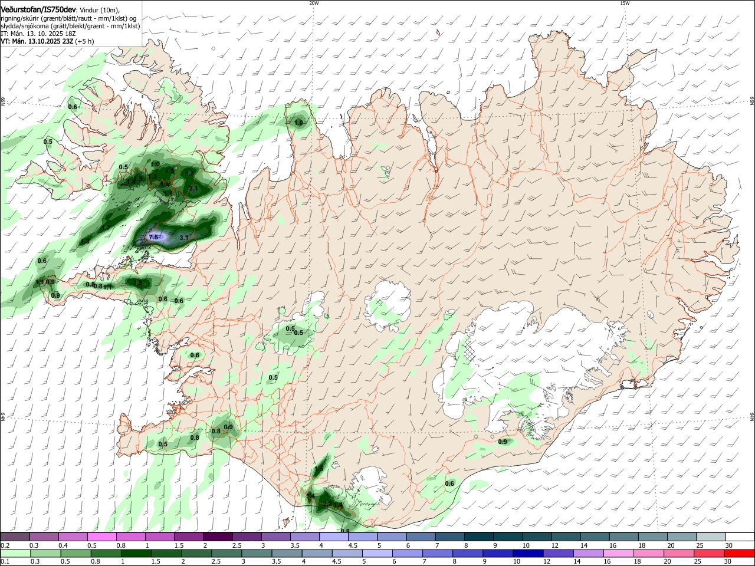Click the lavender swatch between 4 and 4.5, upper legend
Image resolution: width=755 pixels, height=566 pixels.
click(334, 537)
